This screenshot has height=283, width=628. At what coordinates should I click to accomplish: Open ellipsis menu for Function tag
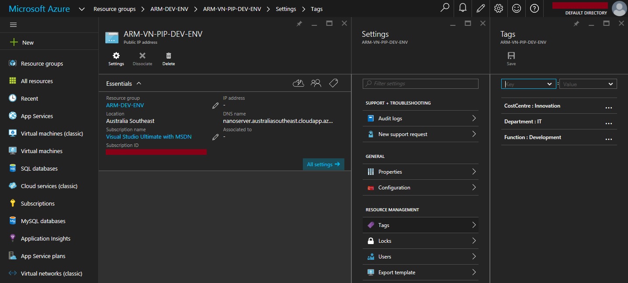[609, 139]
